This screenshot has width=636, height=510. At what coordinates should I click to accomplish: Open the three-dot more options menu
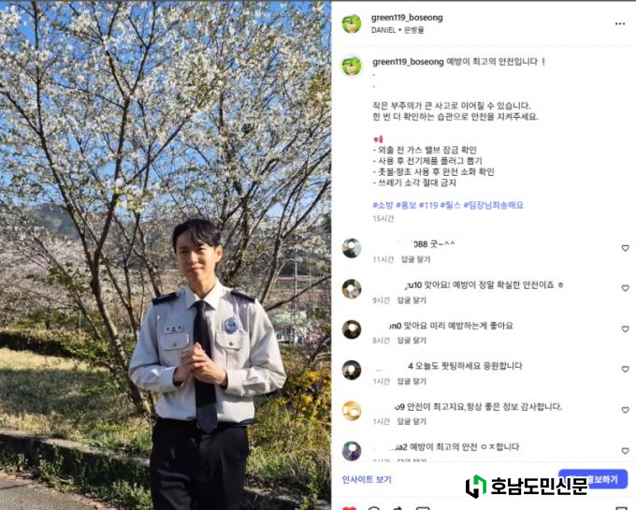point(620,24)
